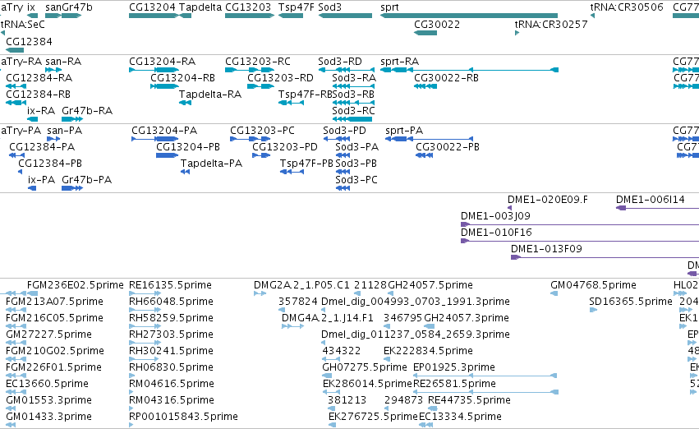Select the DMG2A.2_1.P05.C1 label

click(x=301, y=285)
